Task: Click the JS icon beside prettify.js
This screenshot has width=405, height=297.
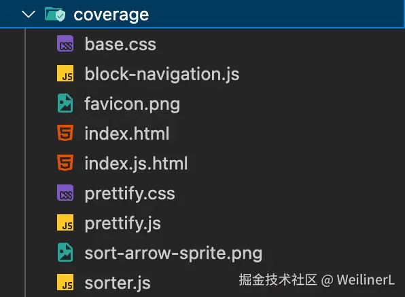Action: click(x=65, y=222)
